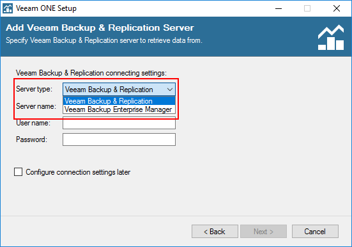Click the disabled Next button
Screen dimensions: 352x247
click(264, 231)
